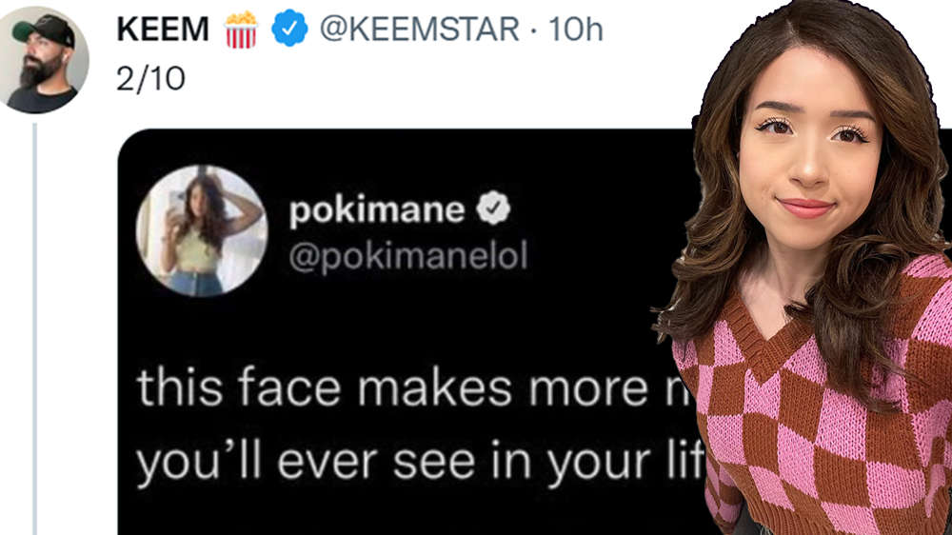Click the black cap in KEEM's avatar
The width and height of the screenshot is (952, 535).
[45, 30]
